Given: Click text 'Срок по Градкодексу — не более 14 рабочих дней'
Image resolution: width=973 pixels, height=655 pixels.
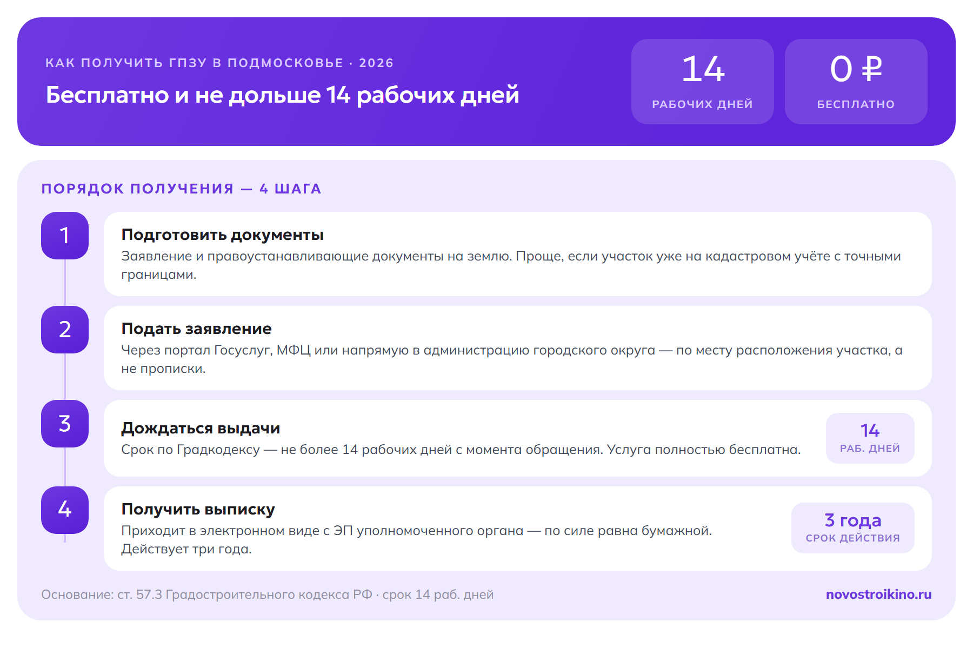Looking at the screenshot, I should [x=286, y=450].
